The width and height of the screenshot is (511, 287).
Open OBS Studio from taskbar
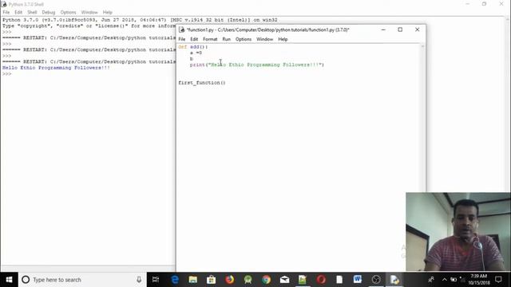click(376, 280)
